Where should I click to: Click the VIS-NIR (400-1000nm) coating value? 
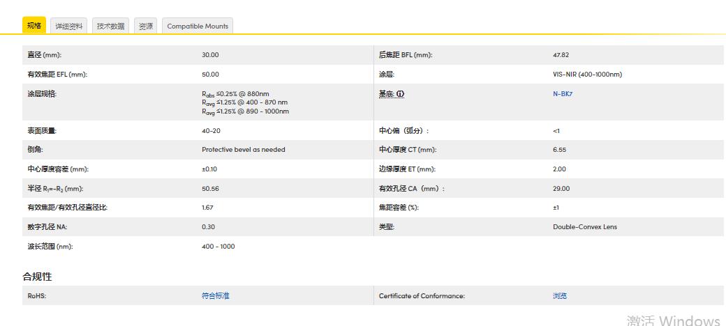587,75
